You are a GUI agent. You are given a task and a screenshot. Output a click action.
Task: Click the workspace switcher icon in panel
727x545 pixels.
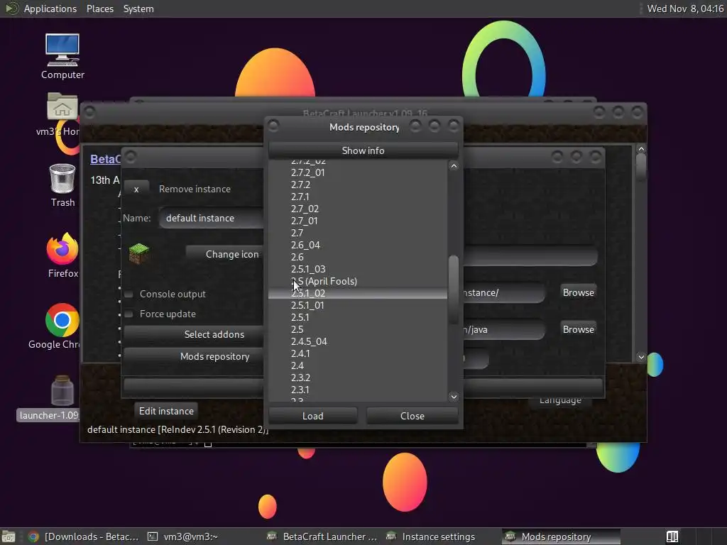[x=672, y=536]
